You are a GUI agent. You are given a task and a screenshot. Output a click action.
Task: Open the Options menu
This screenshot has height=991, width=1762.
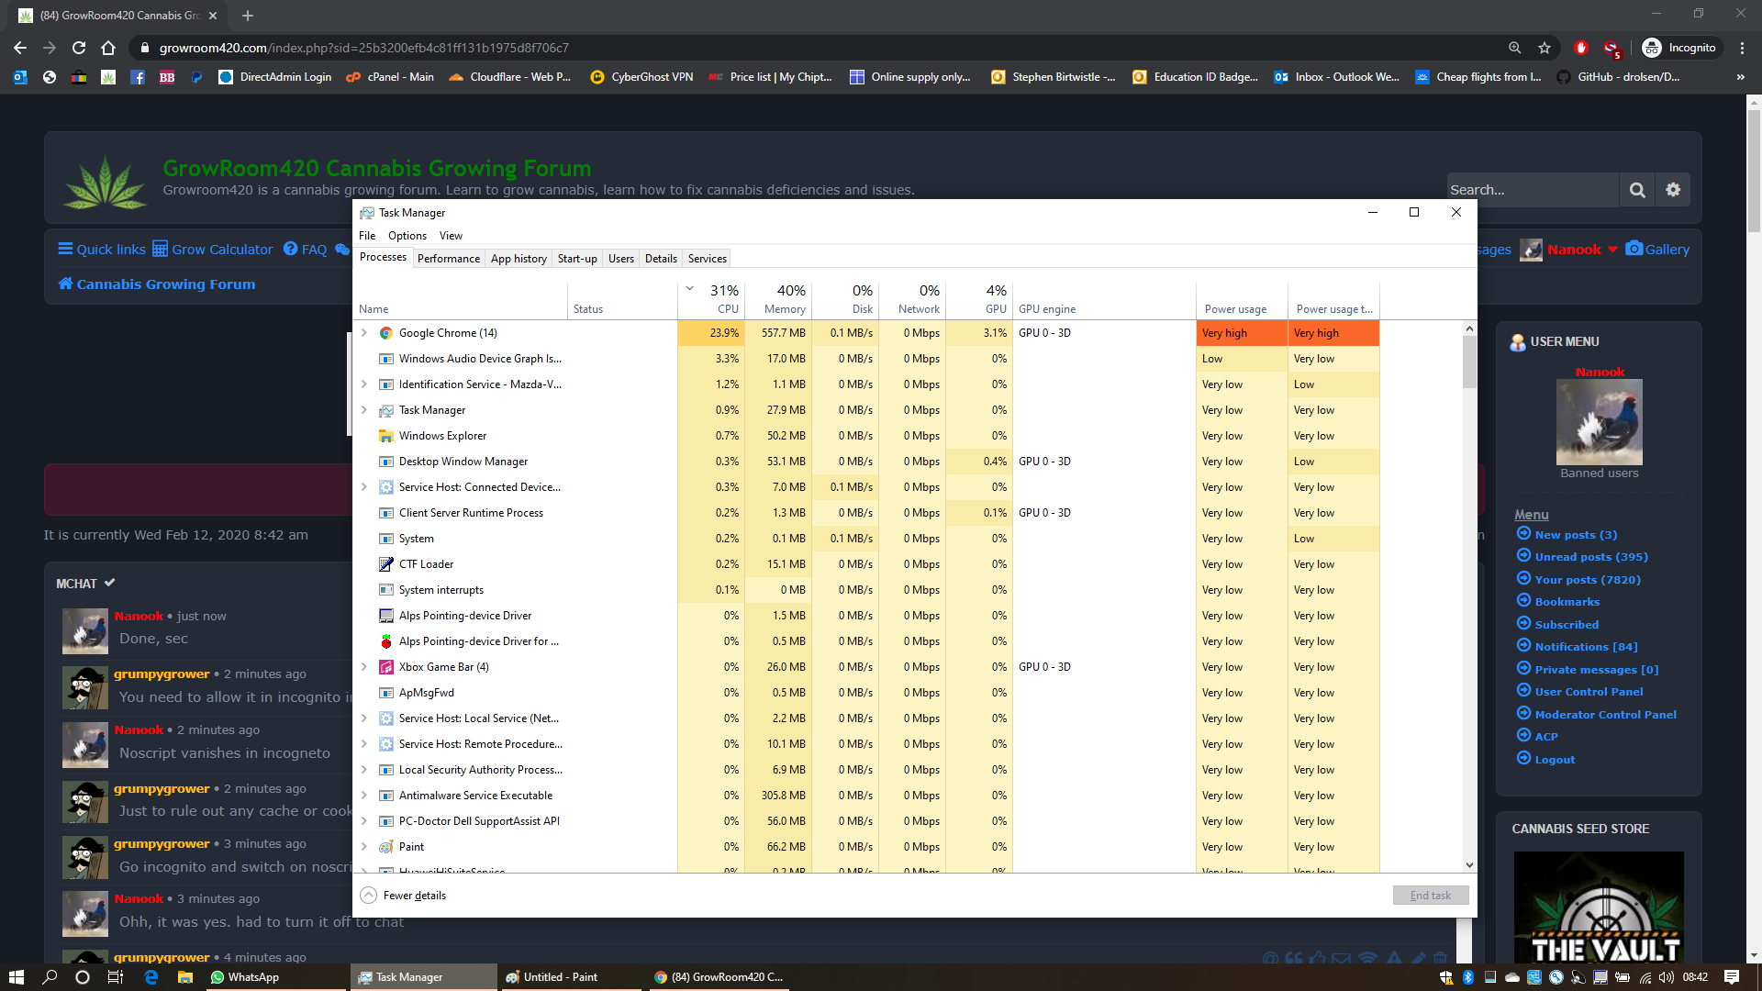click(407, 236)
